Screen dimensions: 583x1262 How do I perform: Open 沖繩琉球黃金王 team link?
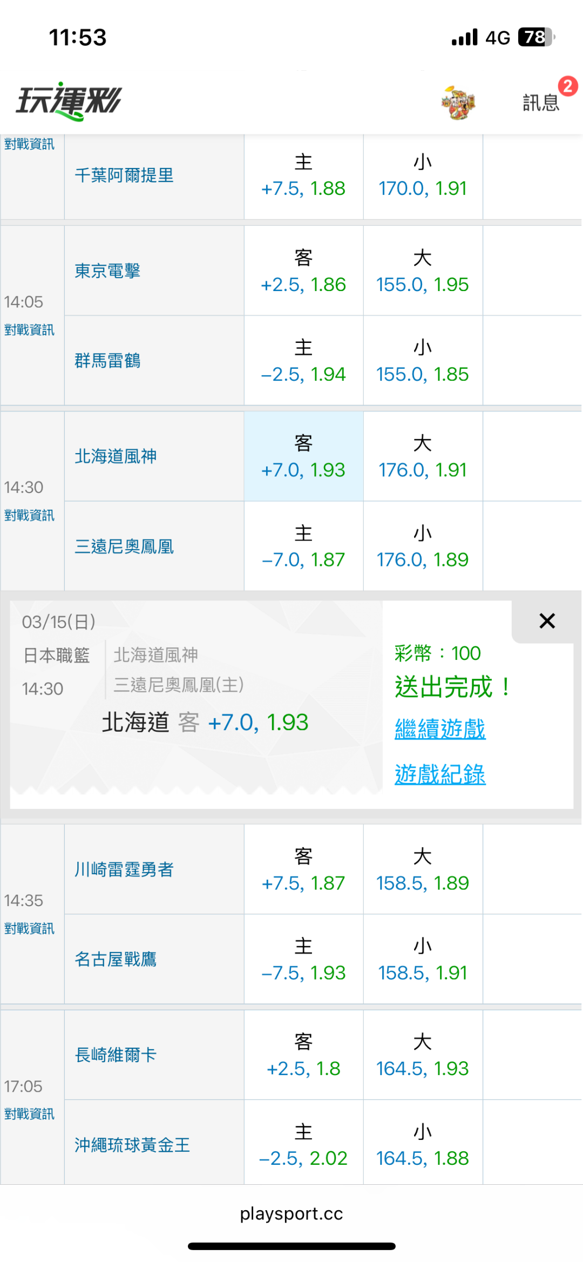(132, 1145)
